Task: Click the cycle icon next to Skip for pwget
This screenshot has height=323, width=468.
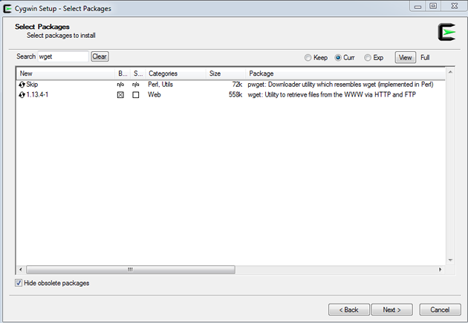Action: 22,85
